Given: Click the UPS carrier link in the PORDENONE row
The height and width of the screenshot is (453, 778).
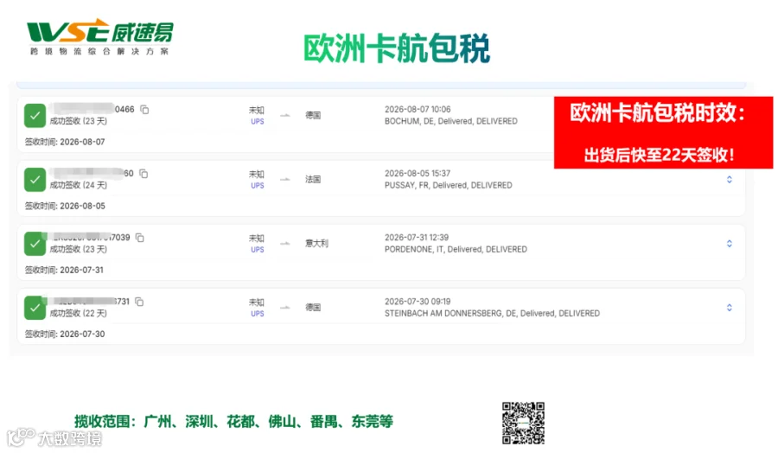Looking at the screenshot, I should point(257,250).
